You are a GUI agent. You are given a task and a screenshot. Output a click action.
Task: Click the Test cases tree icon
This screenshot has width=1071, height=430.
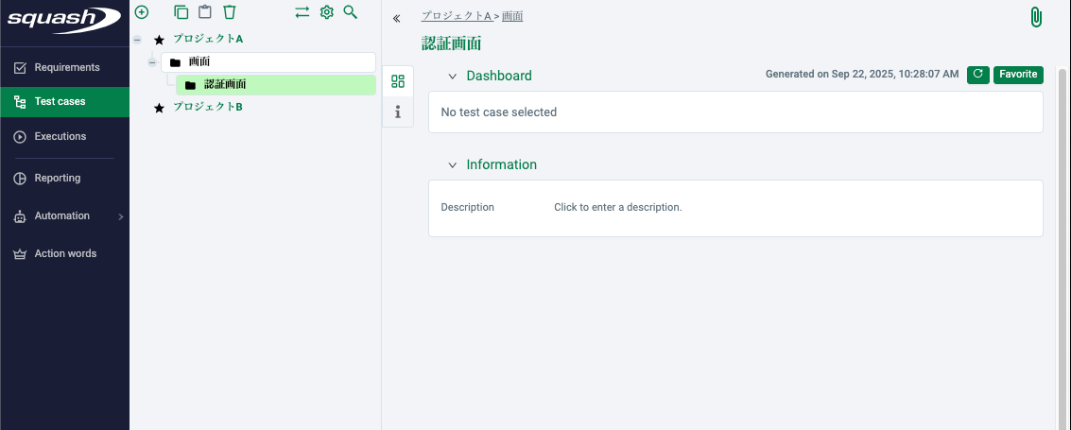[x=21, y=102]
